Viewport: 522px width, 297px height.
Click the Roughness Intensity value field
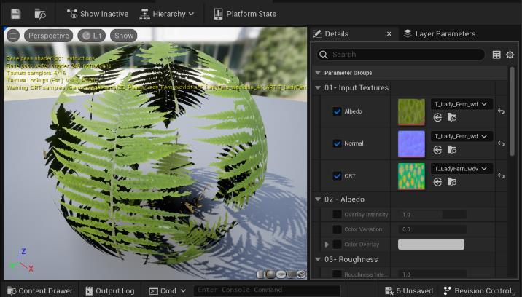pyautogui.click(x=432, y=274)
